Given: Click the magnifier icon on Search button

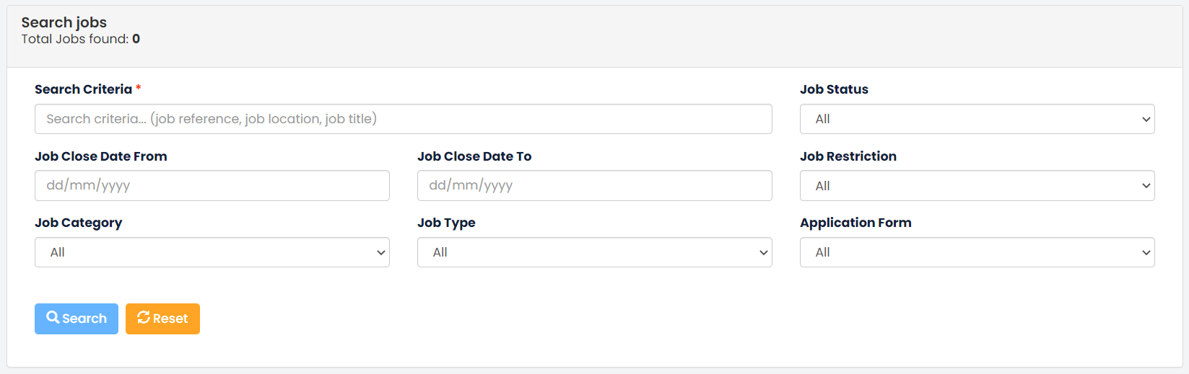Looking at the screenshot, I should click(53, 317).
